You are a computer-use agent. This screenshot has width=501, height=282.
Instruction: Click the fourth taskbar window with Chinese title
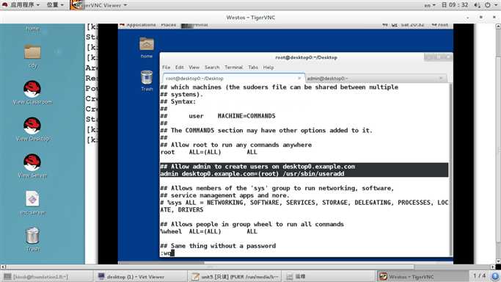coord(329,277)
